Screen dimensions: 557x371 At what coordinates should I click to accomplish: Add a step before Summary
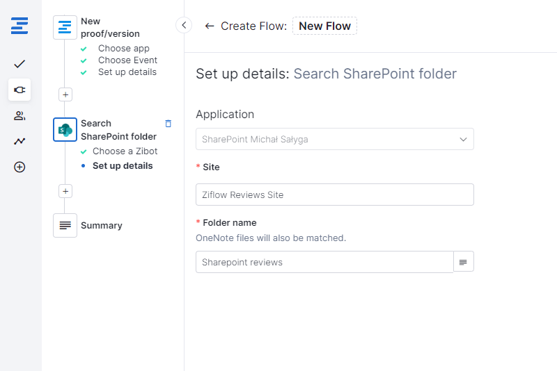pyautogui.click(x=65, y=191)
